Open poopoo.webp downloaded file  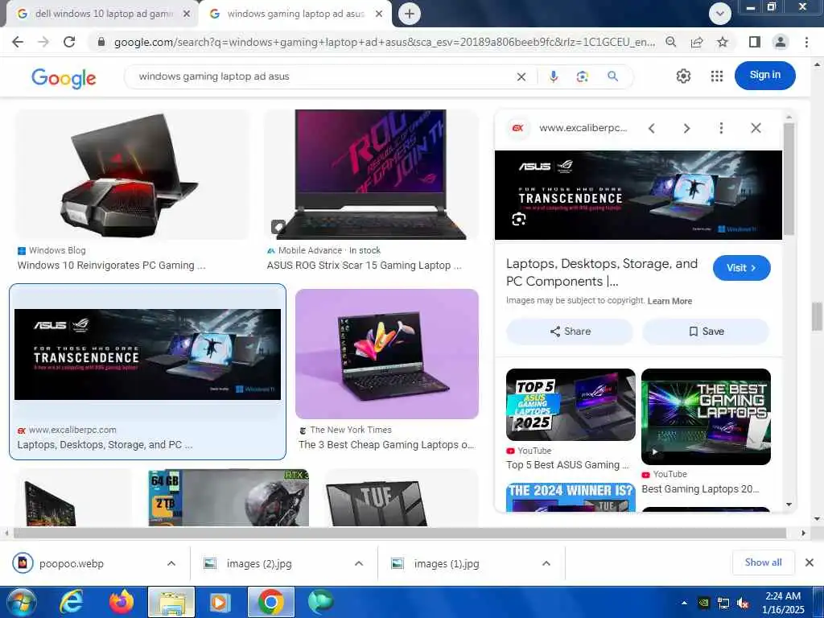71,563
